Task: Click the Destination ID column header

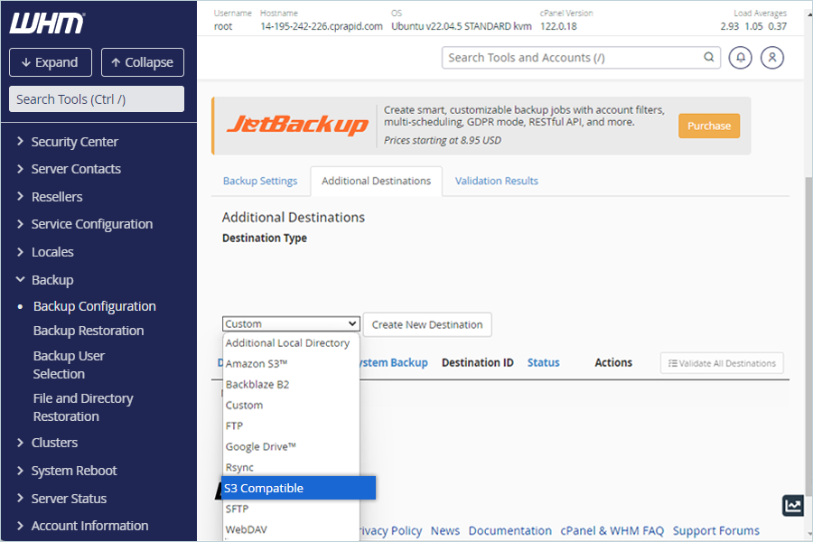Action: [x=478, y=362]
